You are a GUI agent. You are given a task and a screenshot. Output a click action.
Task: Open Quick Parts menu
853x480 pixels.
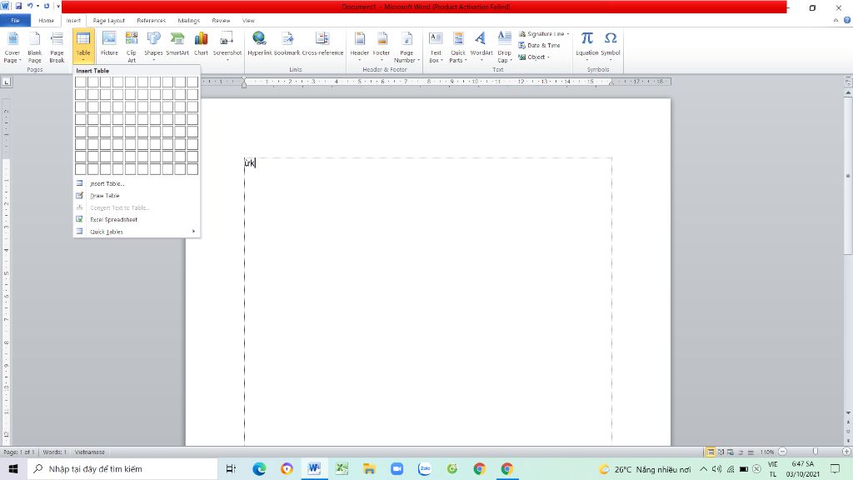click(458, 47)
